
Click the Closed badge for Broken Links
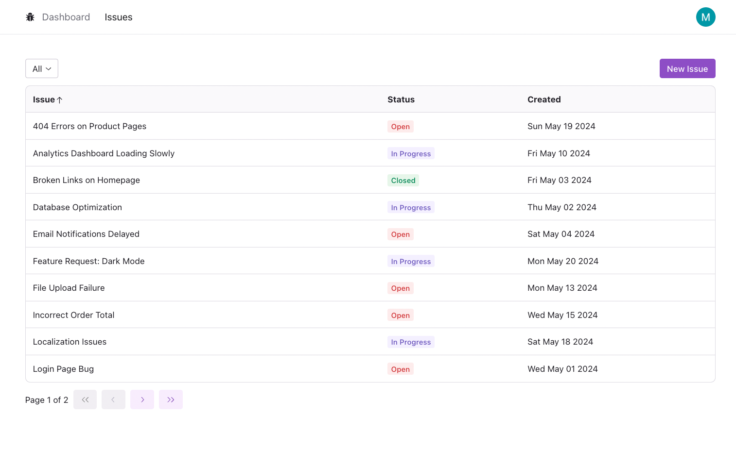[x=403, y=181]
